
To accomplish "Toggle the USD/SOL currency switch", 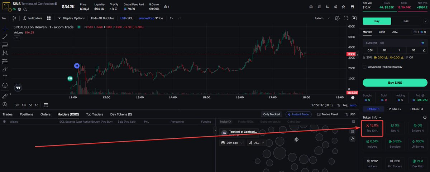I will [127, 18].
